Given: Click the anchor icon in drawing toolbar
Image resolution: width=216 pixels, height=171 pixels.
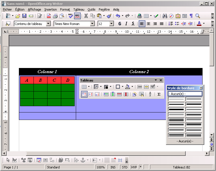Looking at the screenshot, I should click(83, 160).
